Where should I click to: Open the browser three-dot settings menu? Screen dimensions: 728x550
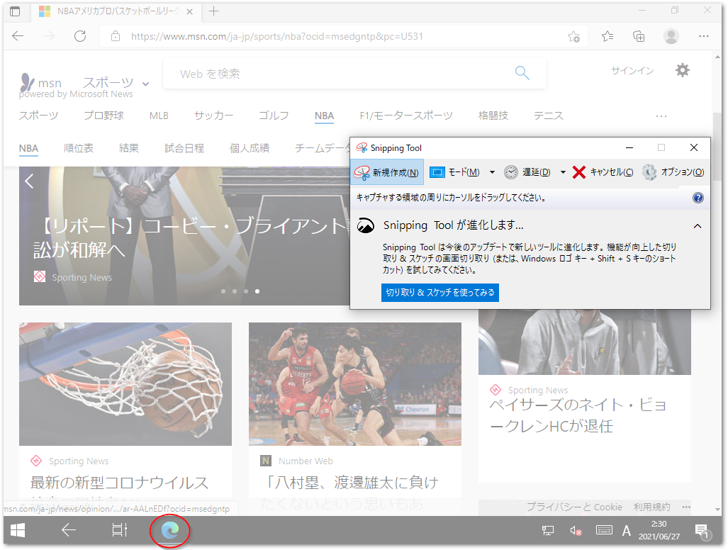[x=703, y=35]
